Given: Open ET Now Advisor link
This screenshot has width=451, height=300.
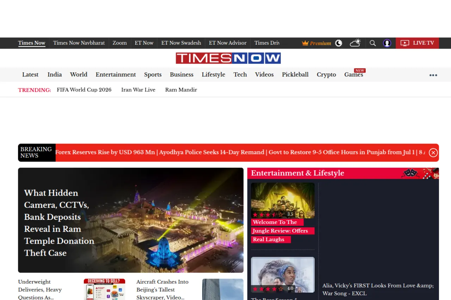Looking at the screenshot, I should coord(228,43).
